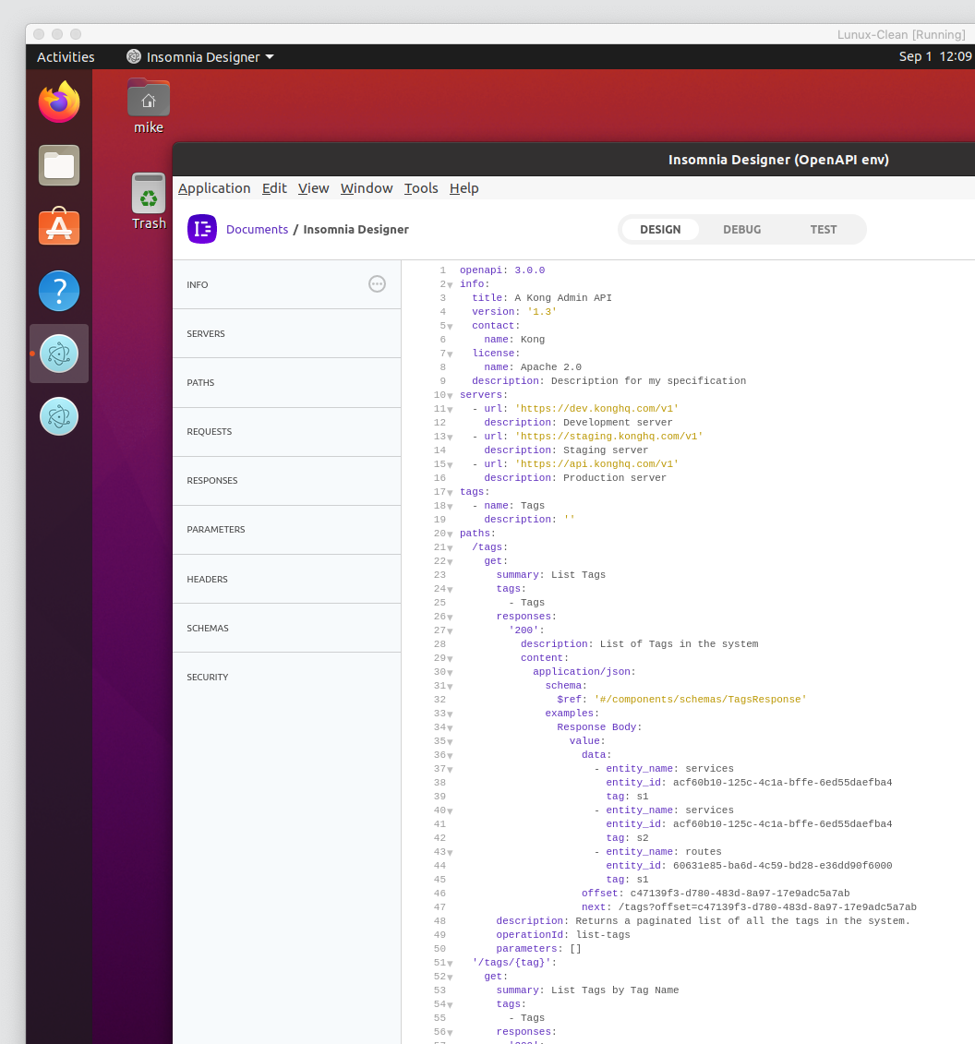Screen dimensions: 975x1044
Task: Click the 'Response Body:' example key
Action: 599,727
